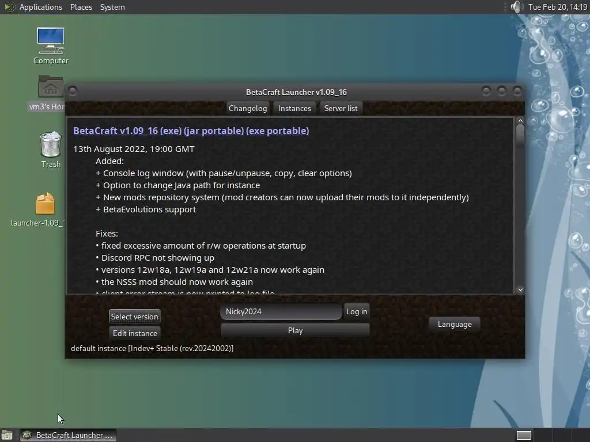Click the changelog scrollbar down arrow

click(520, 289)
